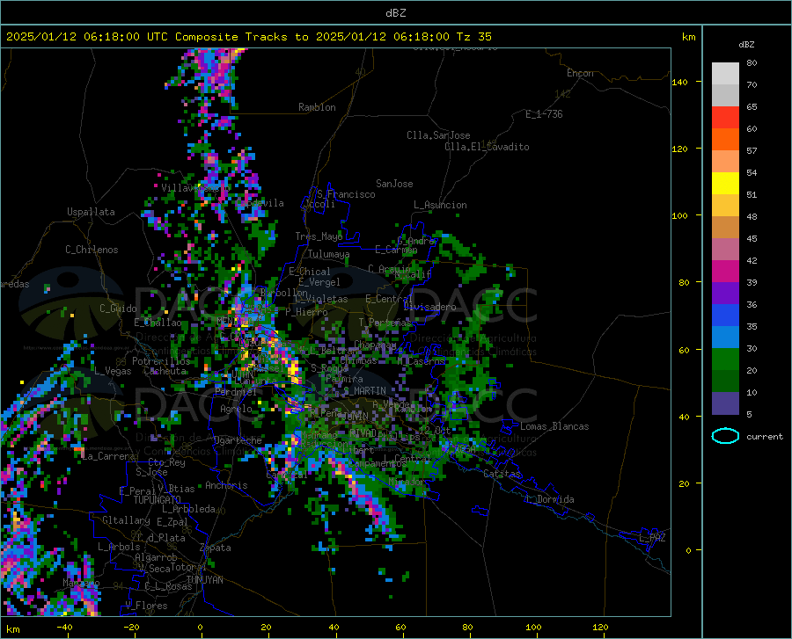Screen dimensions: 792x639
Task: Click the Anchoris place label
Action: (226, 485)
